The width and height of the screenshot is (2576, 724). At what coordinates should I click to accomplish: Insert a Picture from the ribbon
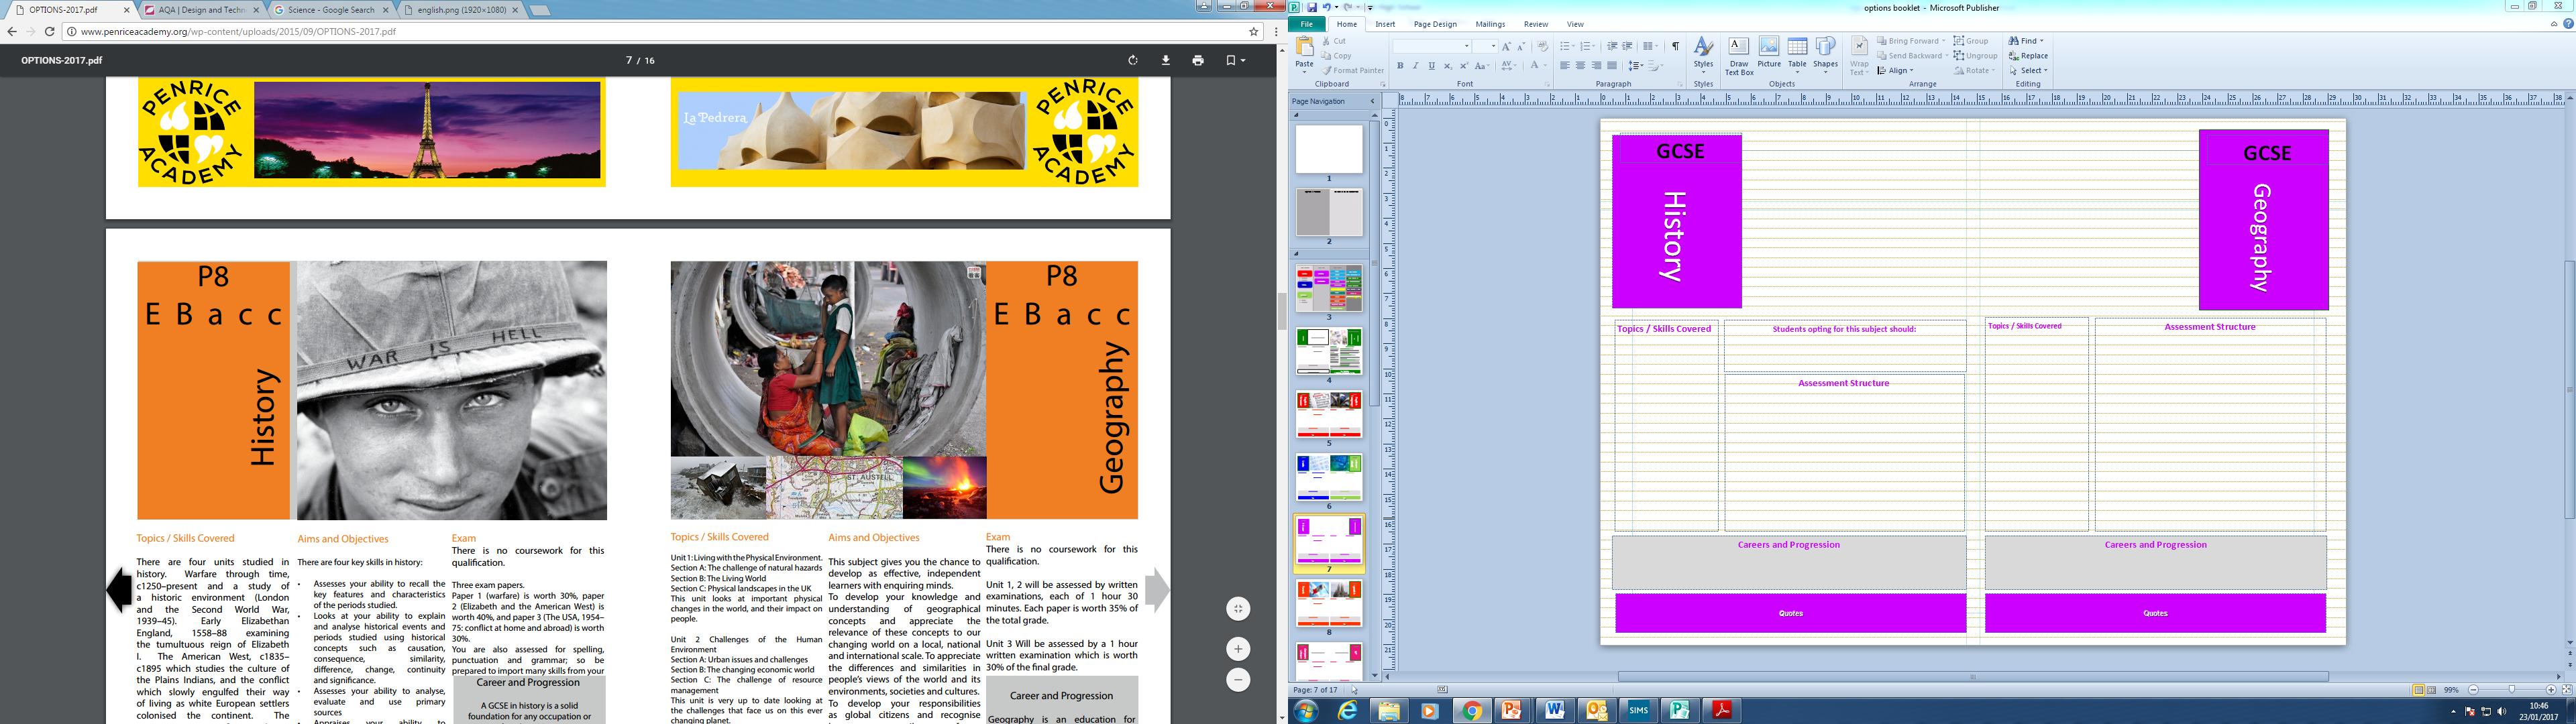[x=1769, y=55]
